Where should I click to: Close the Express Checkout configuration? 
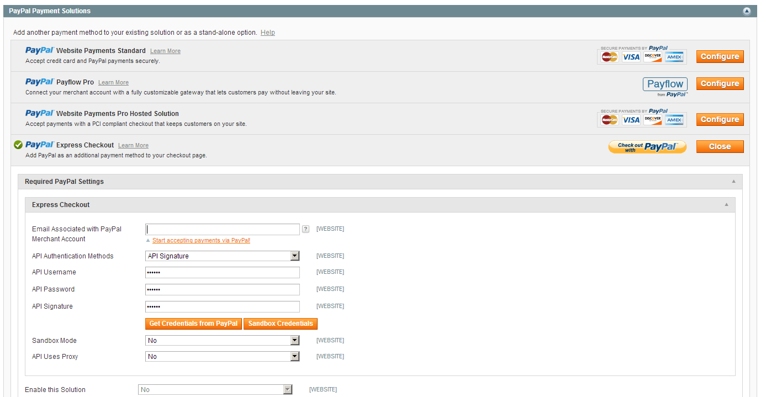pyautogui.click(x=720, y=146)
